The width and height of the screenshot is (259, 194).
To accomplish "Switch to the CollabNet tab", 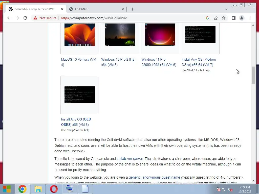I will pyautogui.click(x=97, y=9).
